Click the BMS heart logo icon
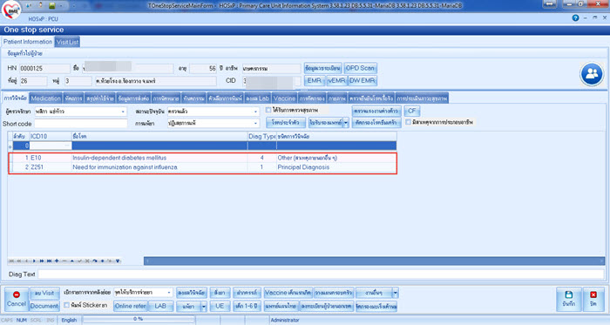This screenshot has height=325, width=610. (x=10, y=10)
